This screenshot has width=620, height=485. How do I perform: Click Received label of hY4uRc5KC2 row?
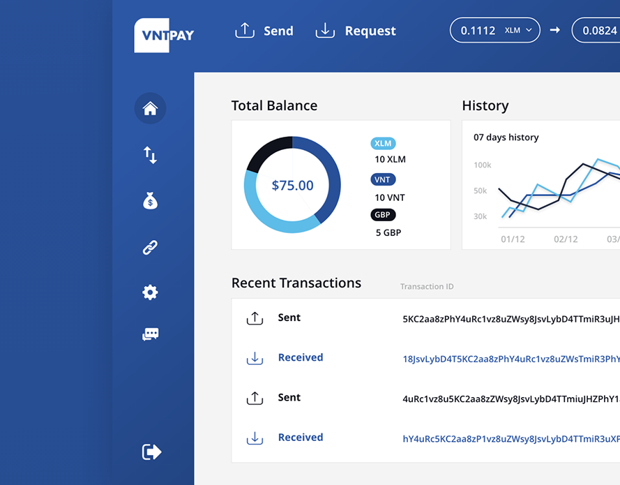(x=301, y=437)
